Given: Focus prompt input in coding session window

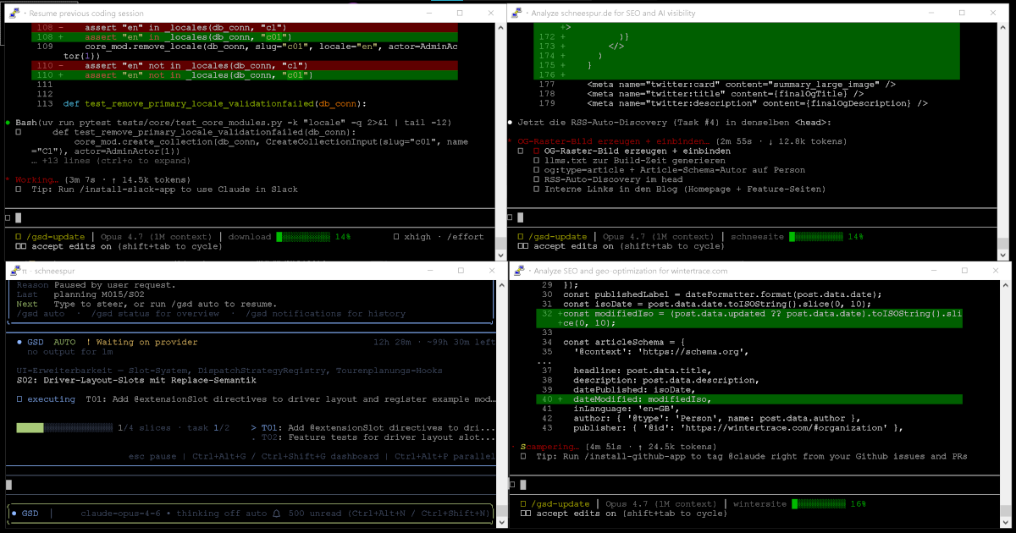Looking at the screenshot, I should 250,217.
